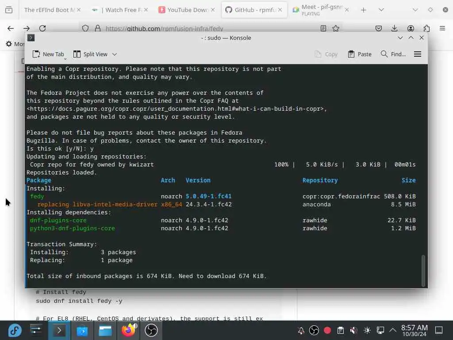The image size is (453, 340).
Task: Paste clipboard into Konsole
Action: [x=360, y=54]
